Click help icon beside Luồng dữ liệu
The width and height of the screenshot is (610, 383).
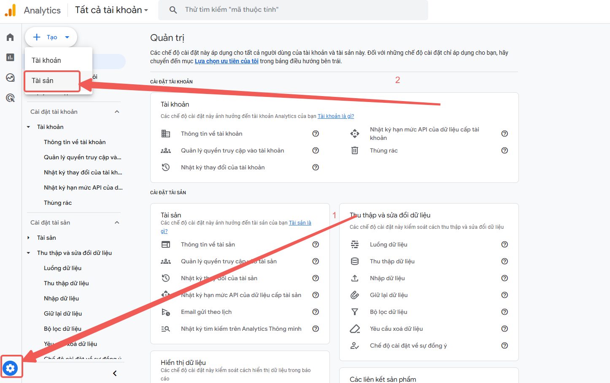504,244
